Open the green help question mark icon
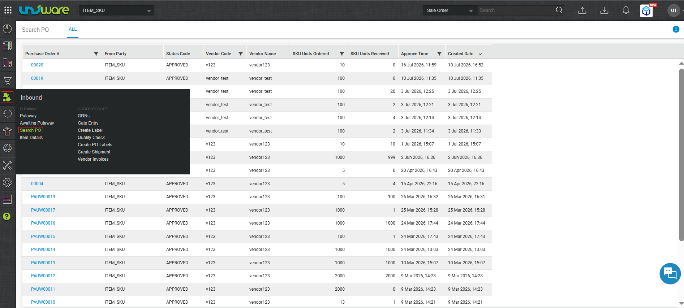This screenshot has width=684, height=308. pyautogui.click(x=7, y=216)
